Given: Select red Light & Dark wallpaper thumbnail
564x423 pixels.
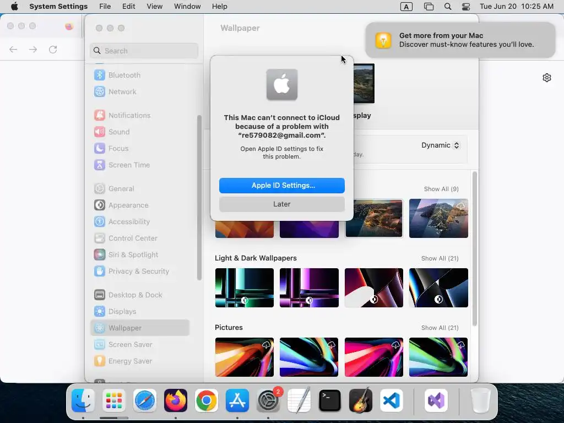Looking at the screenshot, I should point(374,288).
